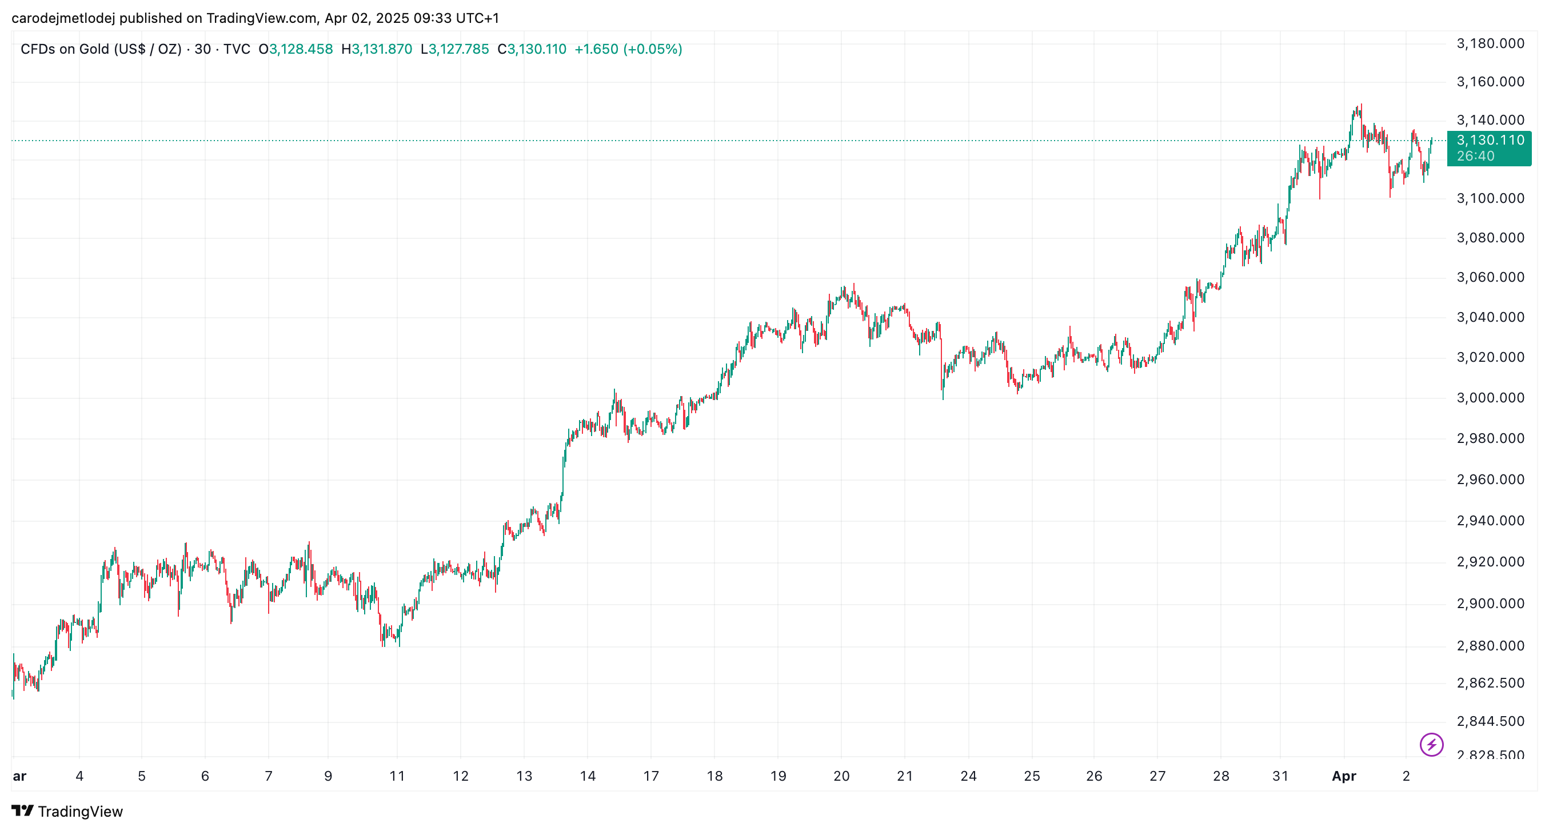Click the current price label 3,130.110
The width and height of the screenshot is (1549, 831).
[1490, 140]
